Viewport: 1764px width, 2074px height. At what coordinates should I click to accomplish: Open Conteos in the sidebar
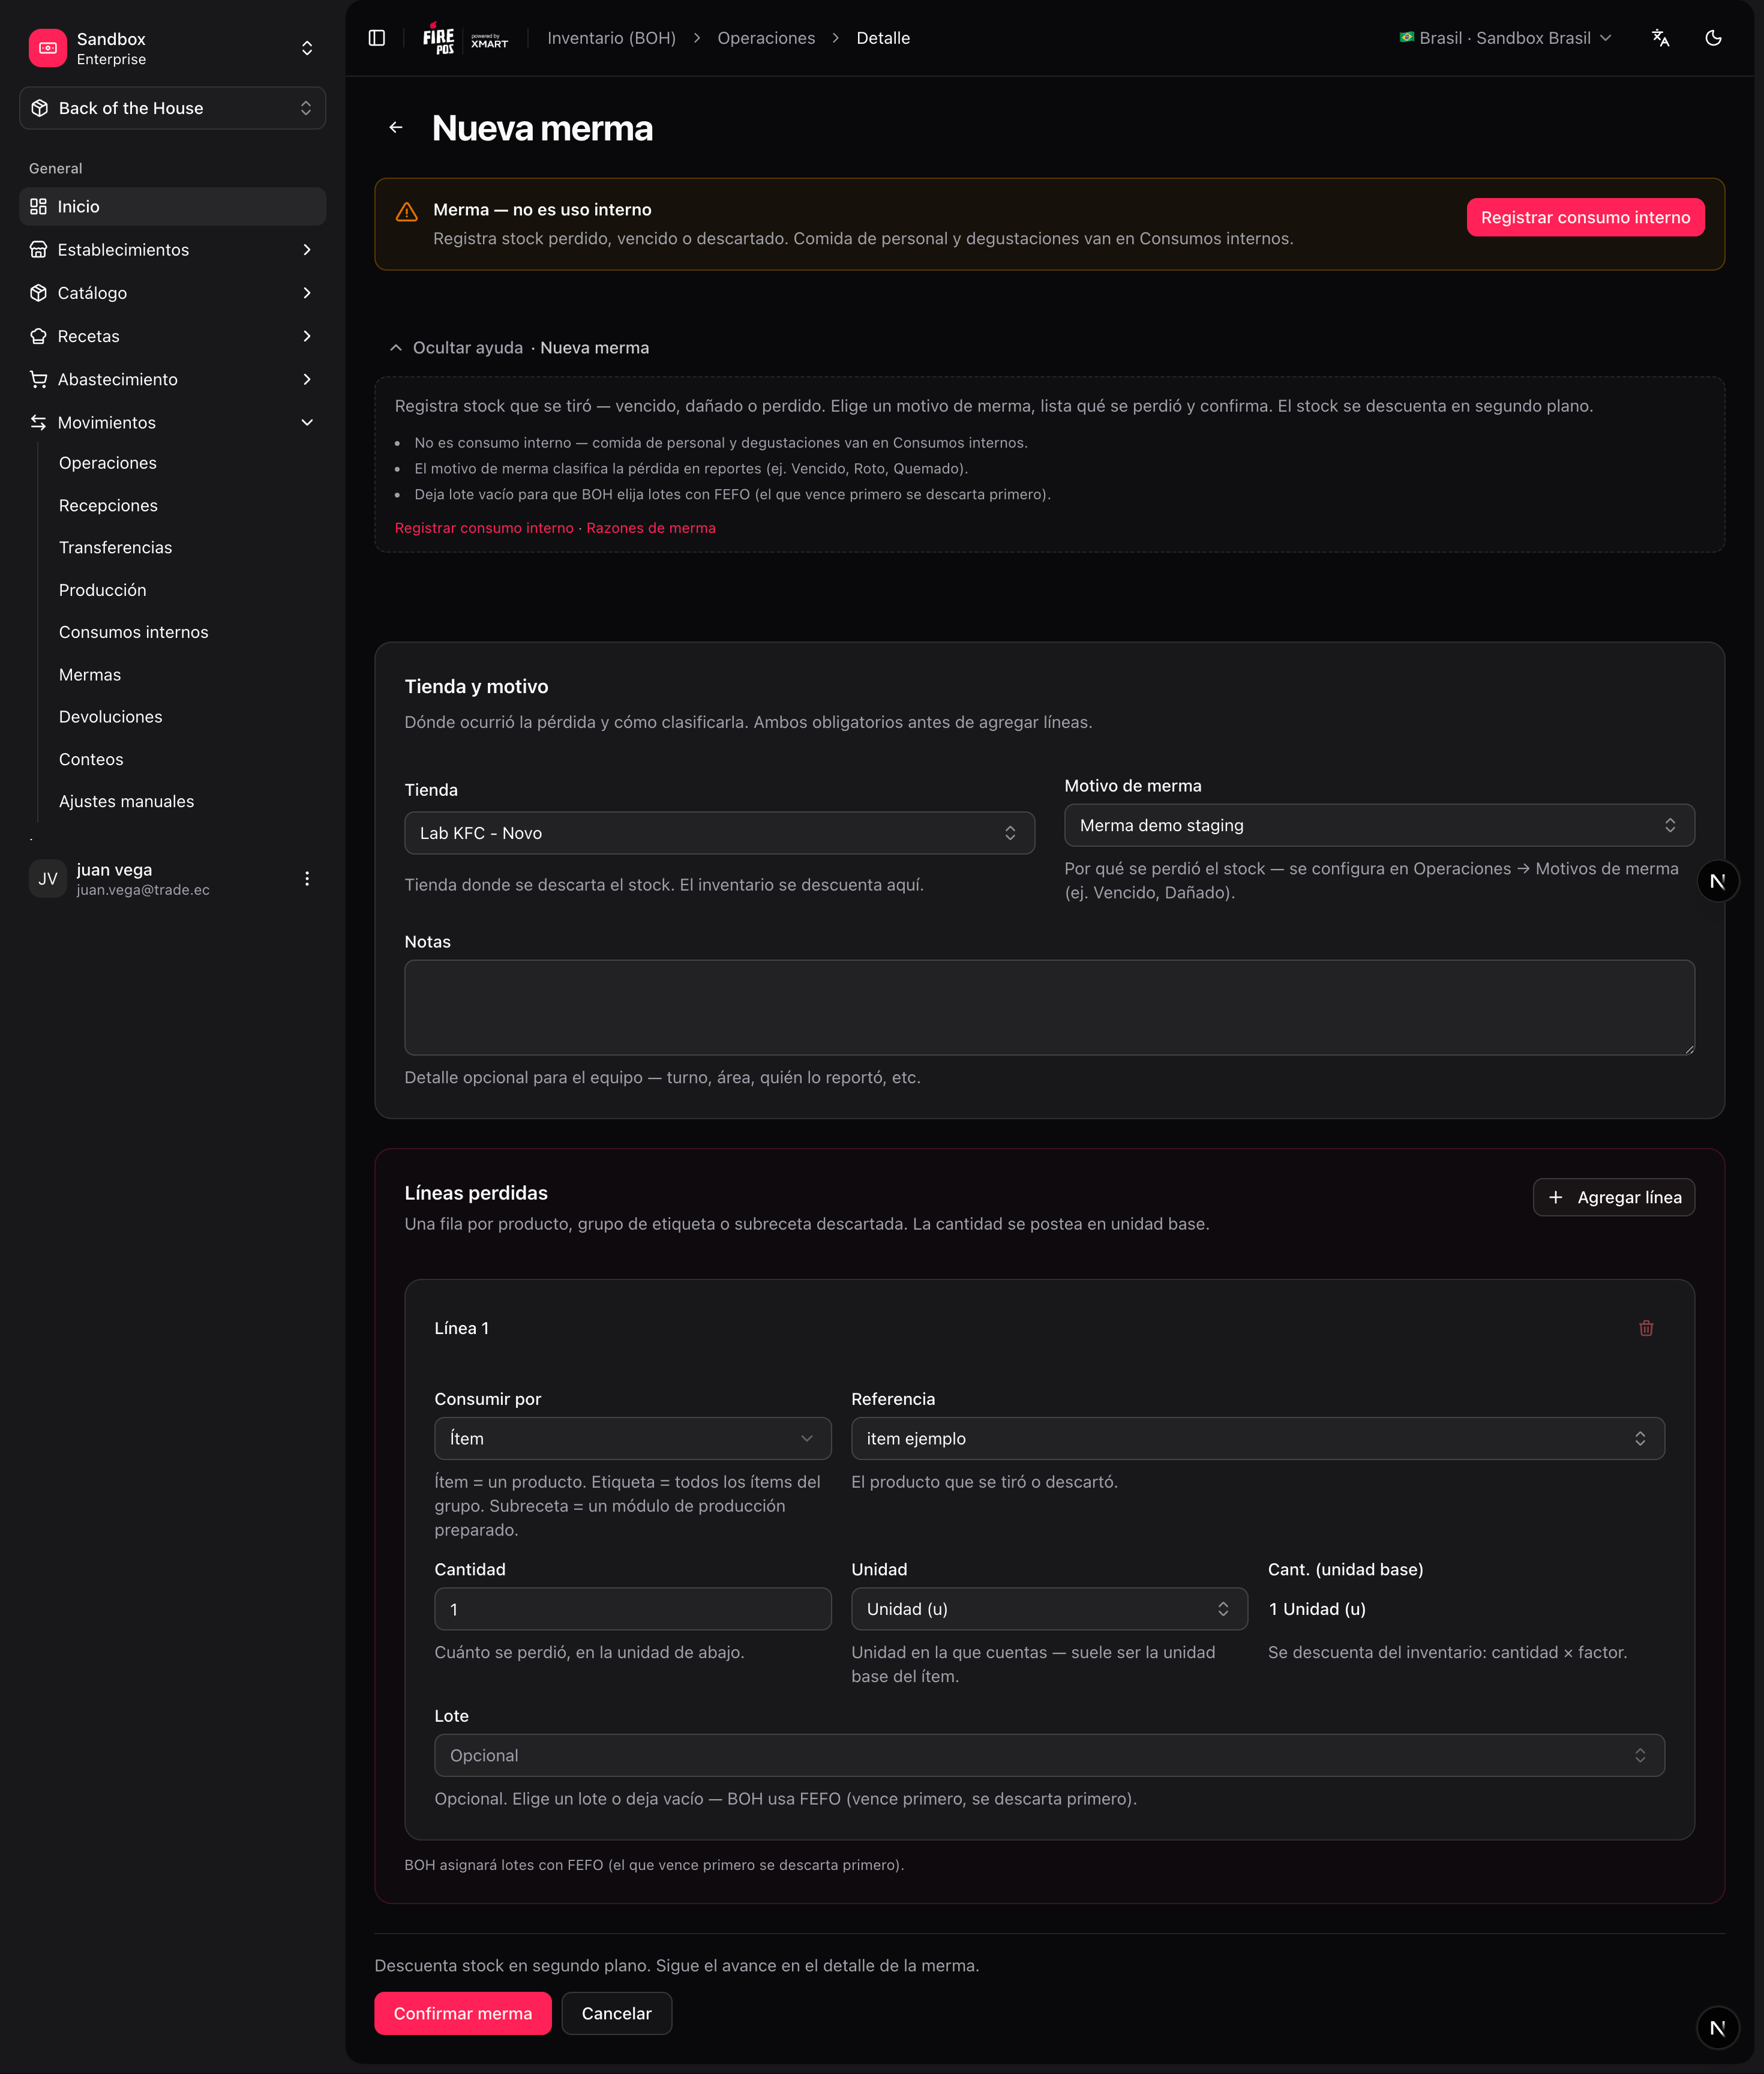91,760
